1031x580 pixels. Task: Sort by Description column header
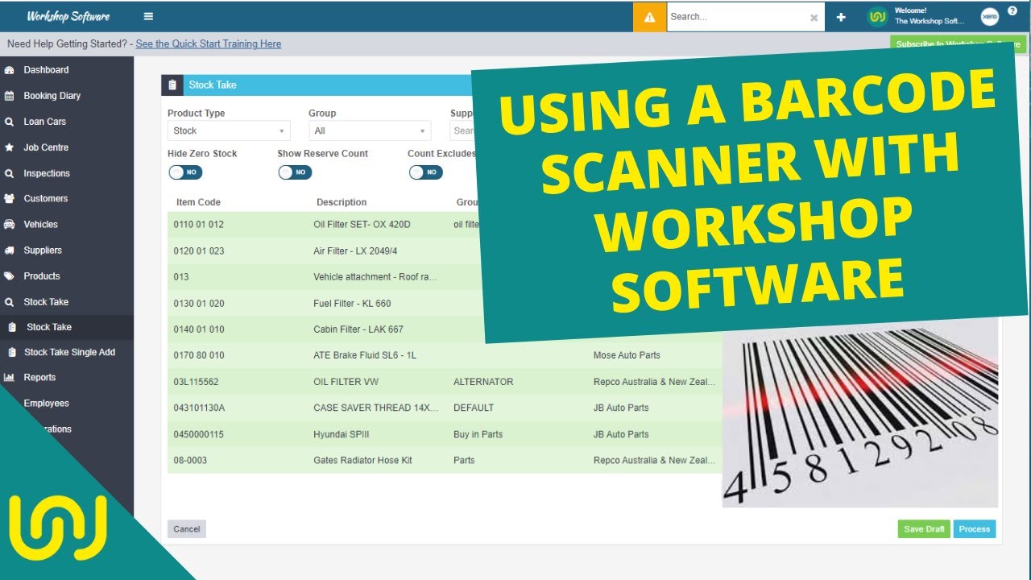(342, 202)
